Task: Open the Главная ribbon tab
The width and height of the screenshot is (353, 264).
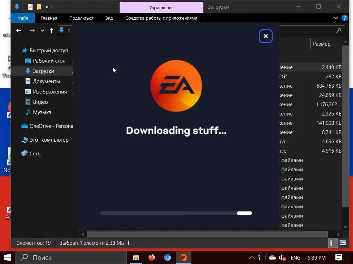Action: point(49,18)
